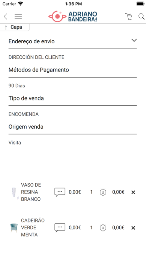Open Tipo de venda selector
Viewport: 147px width, 262px height.
[73, 98]
